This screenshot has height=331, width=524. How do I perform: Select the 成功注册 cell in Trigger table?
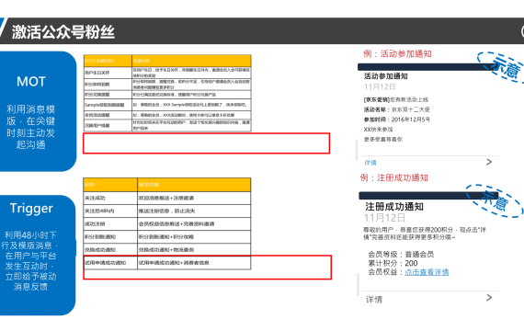tap(110, 224)
